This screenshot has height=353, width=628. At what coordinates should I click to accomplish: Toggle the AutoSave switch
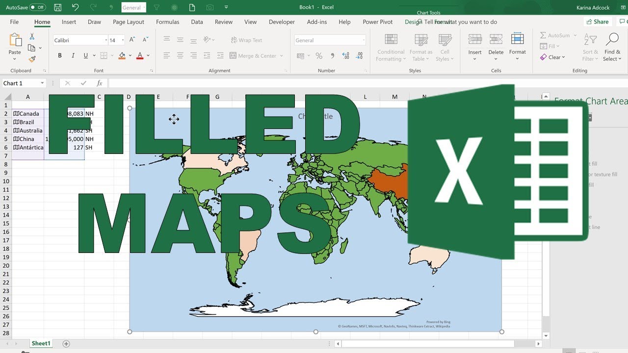click(x=37, y=7)
